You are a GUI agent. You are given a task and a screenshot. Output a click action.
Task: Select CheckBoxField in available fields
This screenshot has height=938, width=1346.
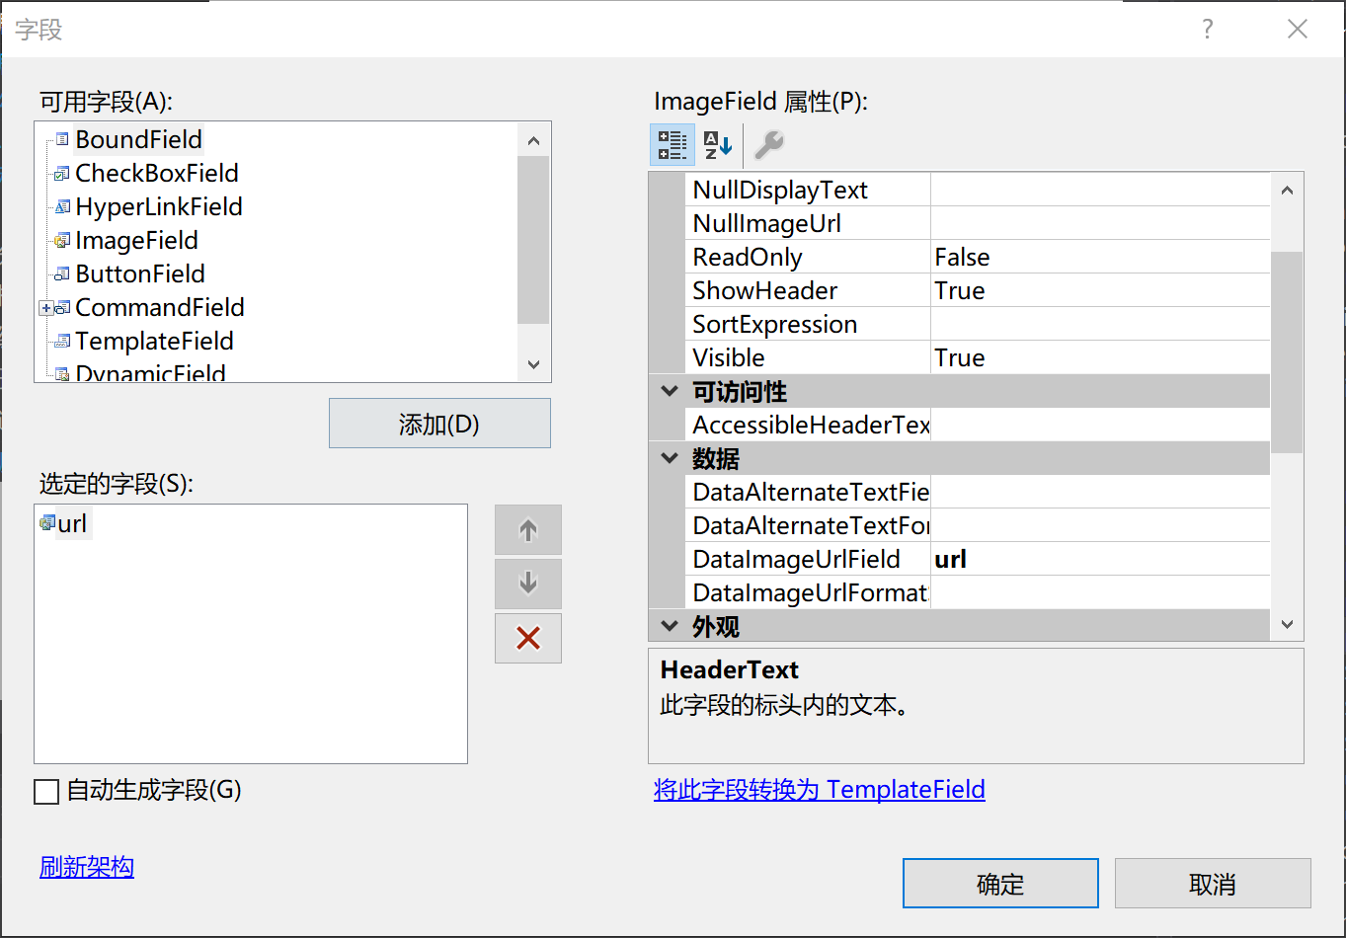pos(157,173)
